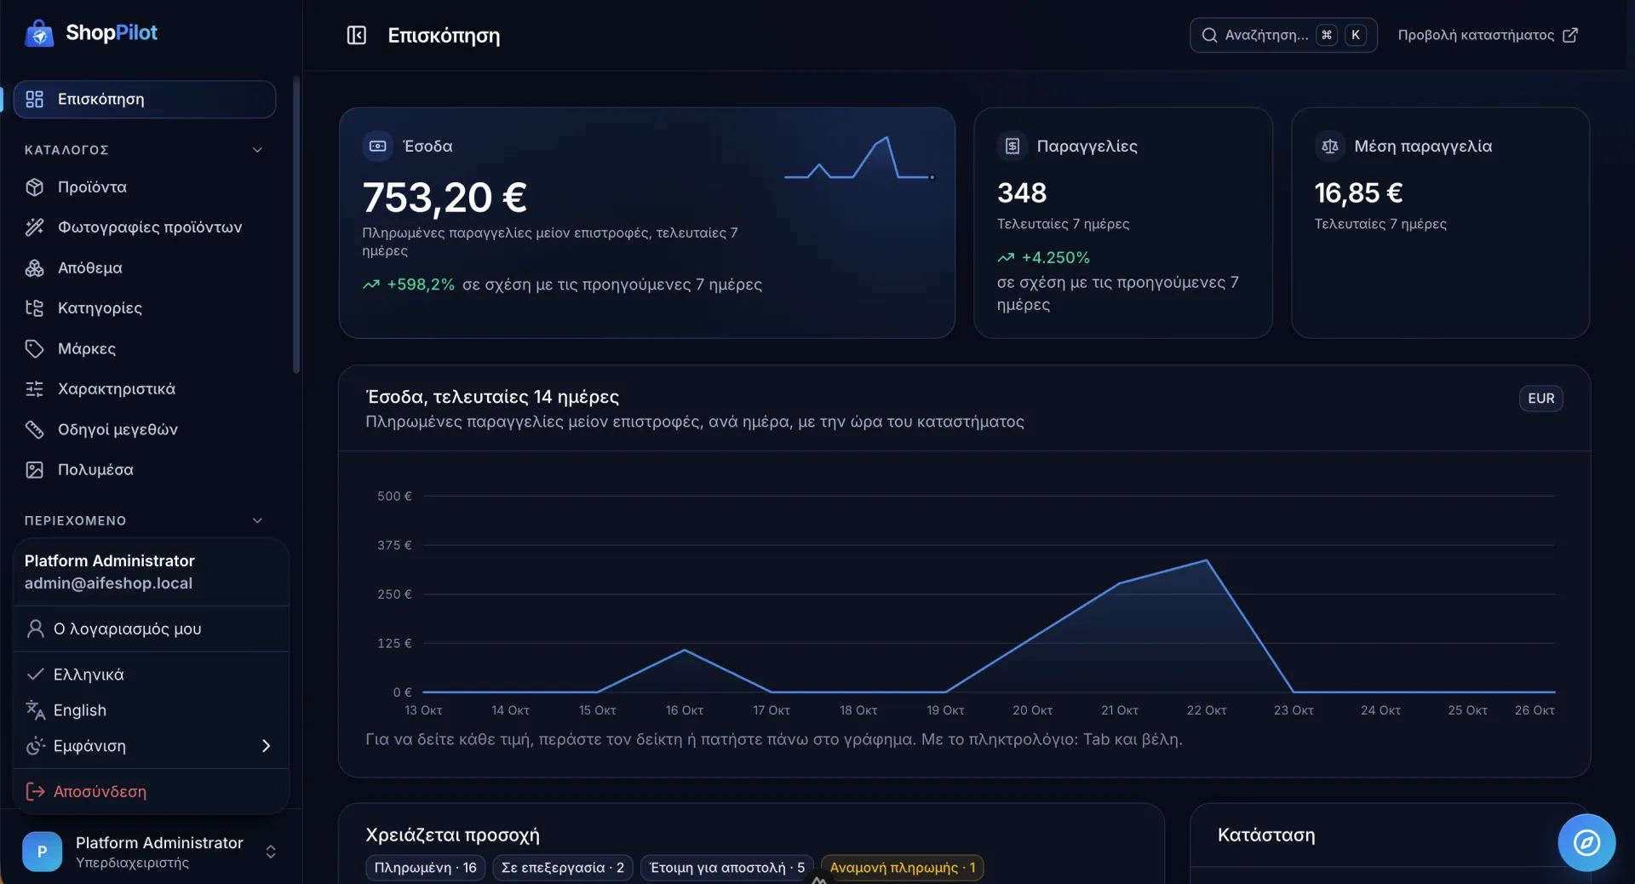Viewport: 1635px width, 884px height.
Task: Focus the Αναζήτηση search field
Action: pyautogui.click(x=1282, y=35)
